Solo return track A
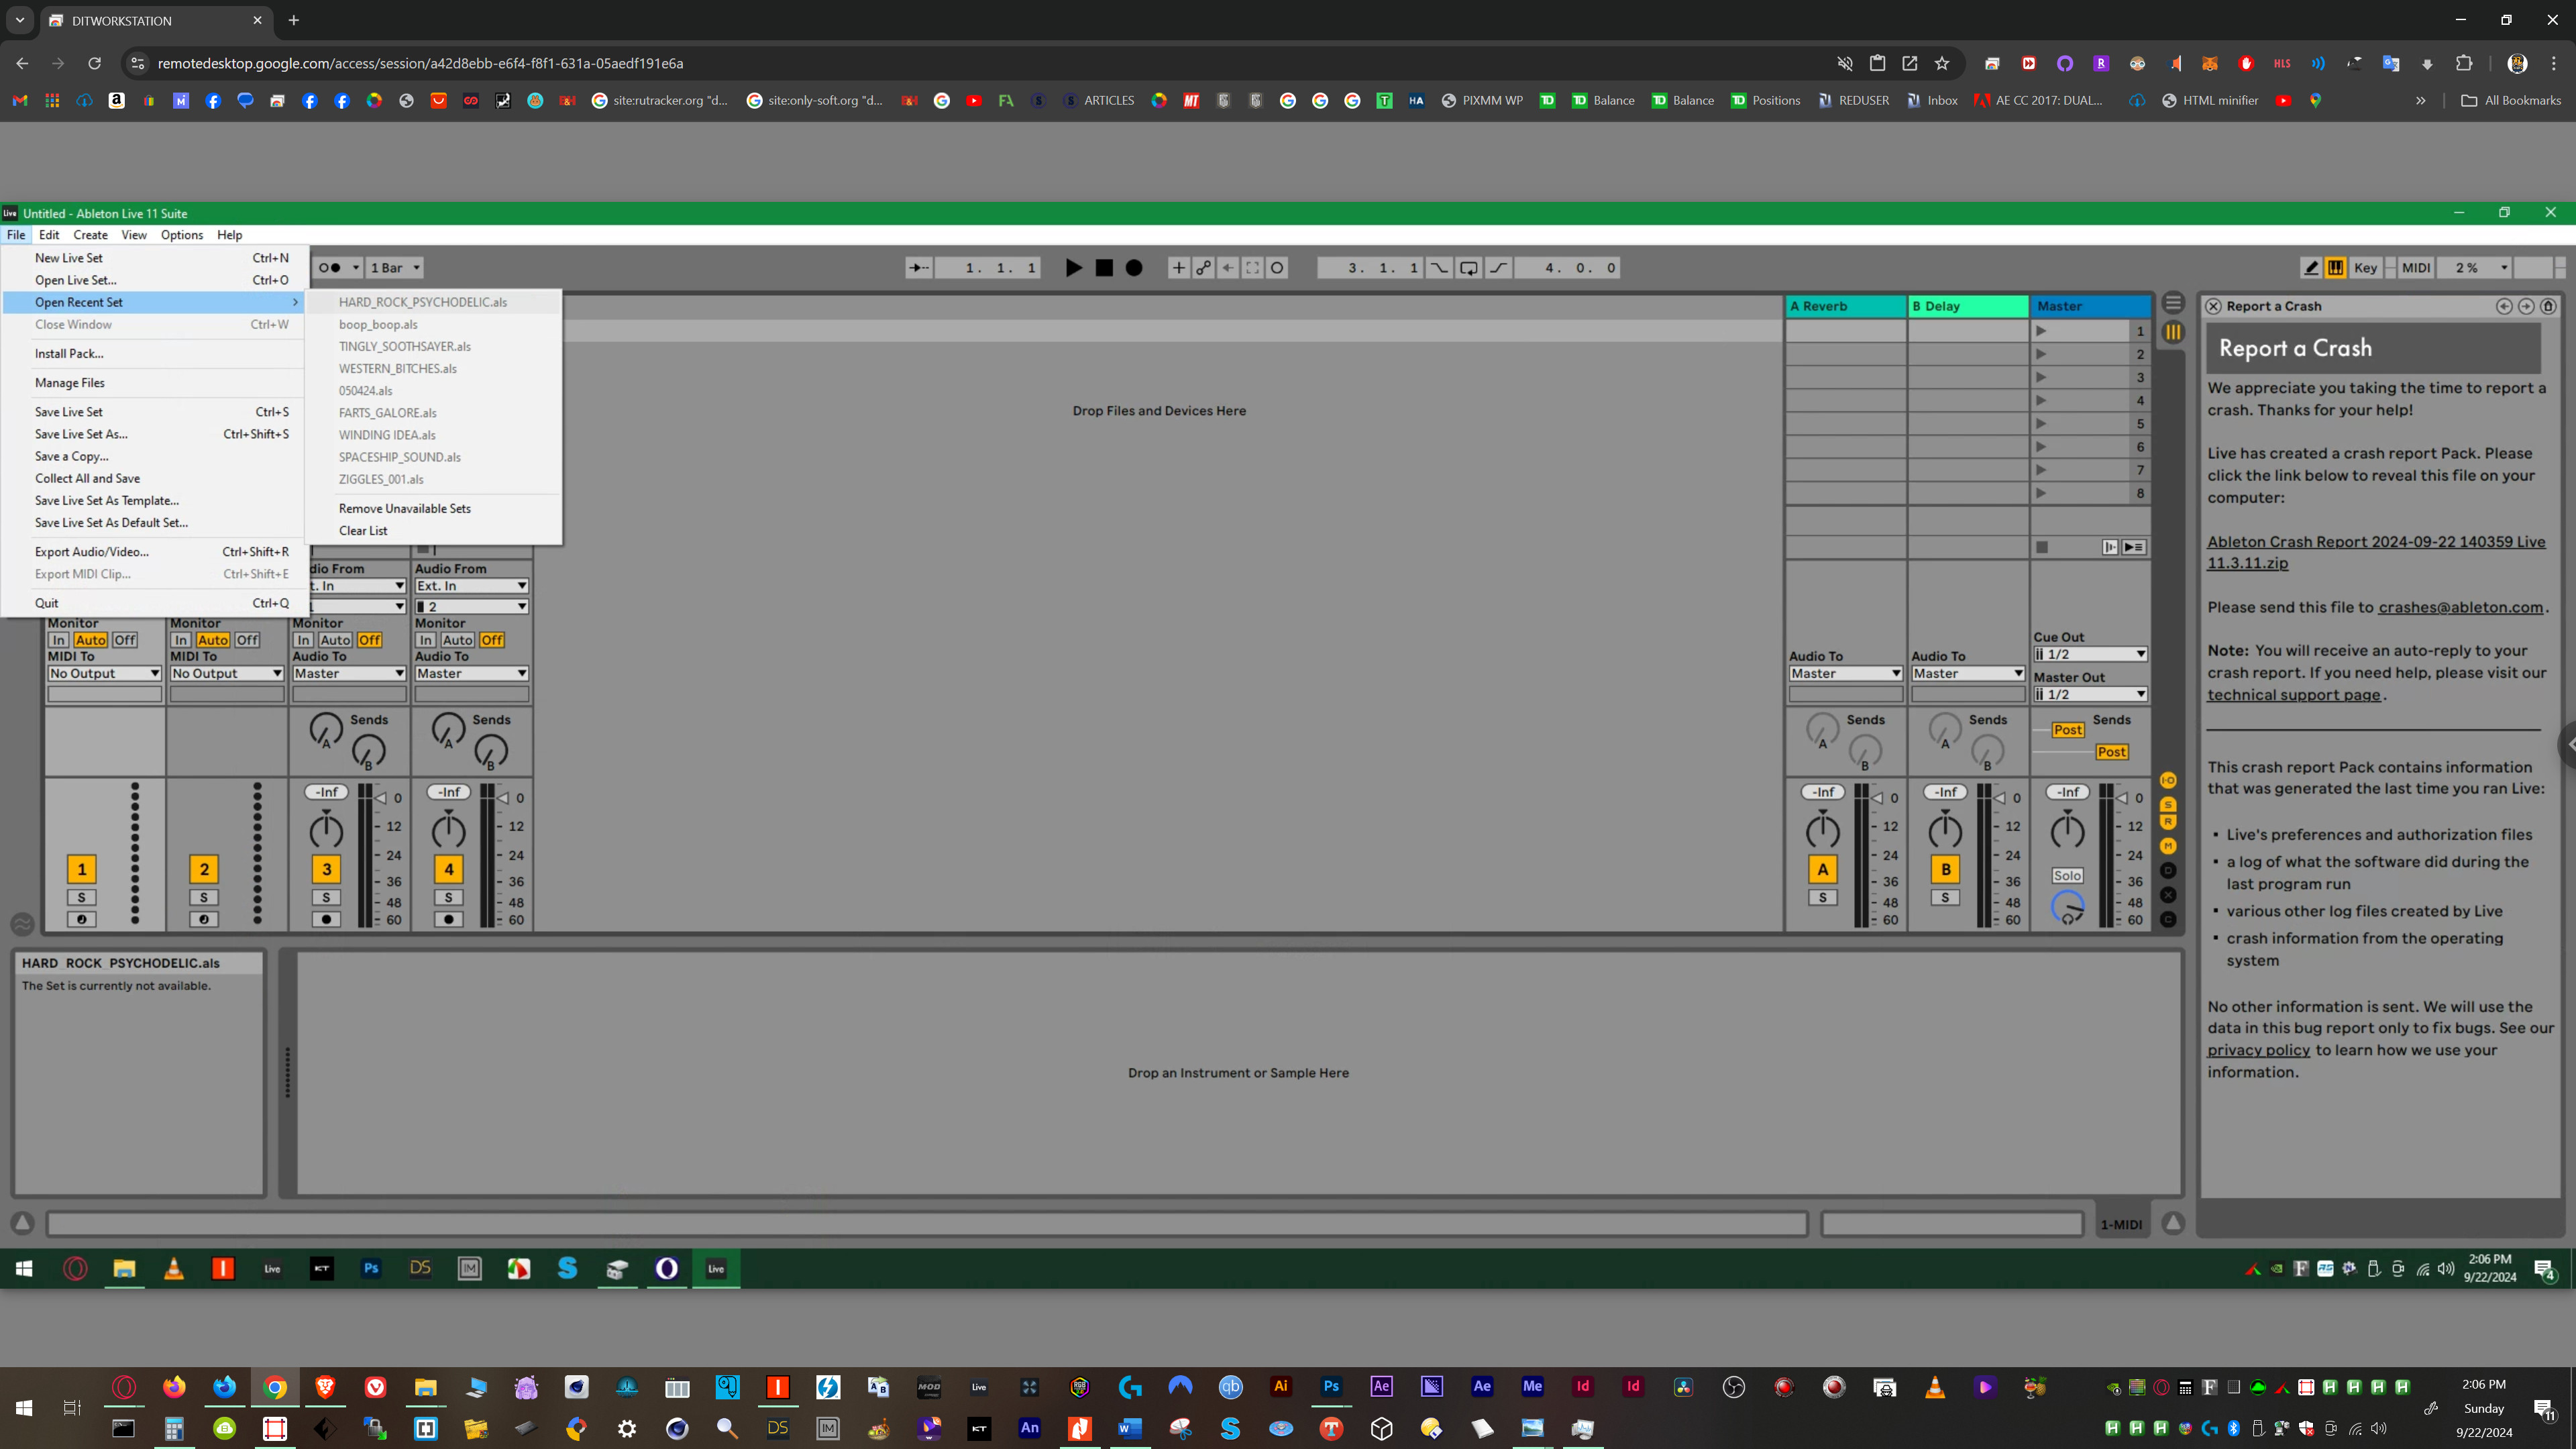 pyautogui.click(x=1822, y=897)
